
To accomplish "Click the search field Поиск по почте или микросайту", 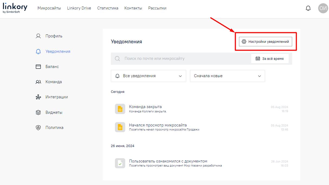I will click(x=163, y=58).
